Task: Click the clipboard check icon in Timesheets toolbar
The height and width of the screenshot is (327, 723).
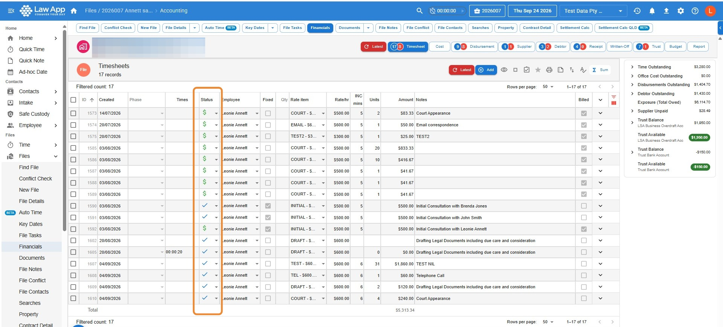Action: click(x=526, y=70)
